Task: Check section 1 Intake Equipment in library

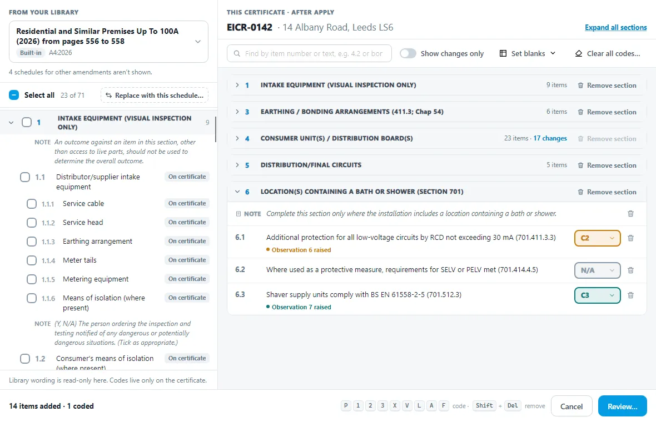Action: click(x=26, y=122)
